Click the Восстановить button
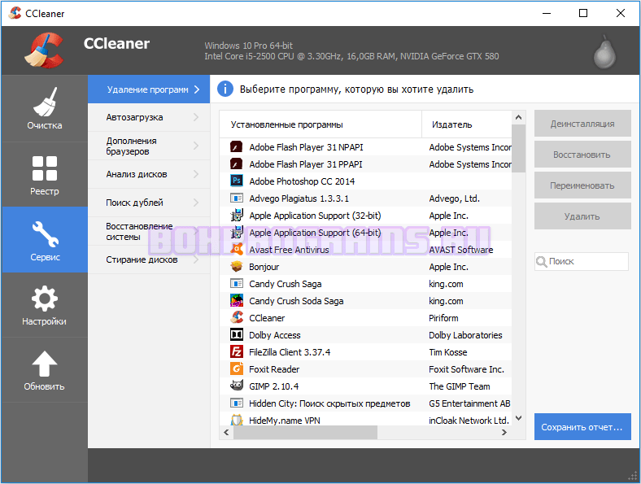 click(582, 155)
